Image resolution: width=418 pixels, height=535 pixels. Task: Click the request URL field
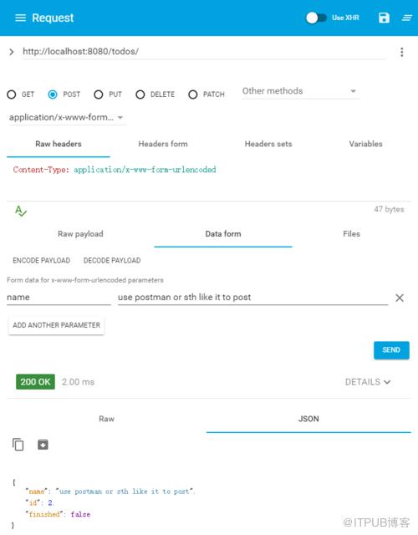204,52
